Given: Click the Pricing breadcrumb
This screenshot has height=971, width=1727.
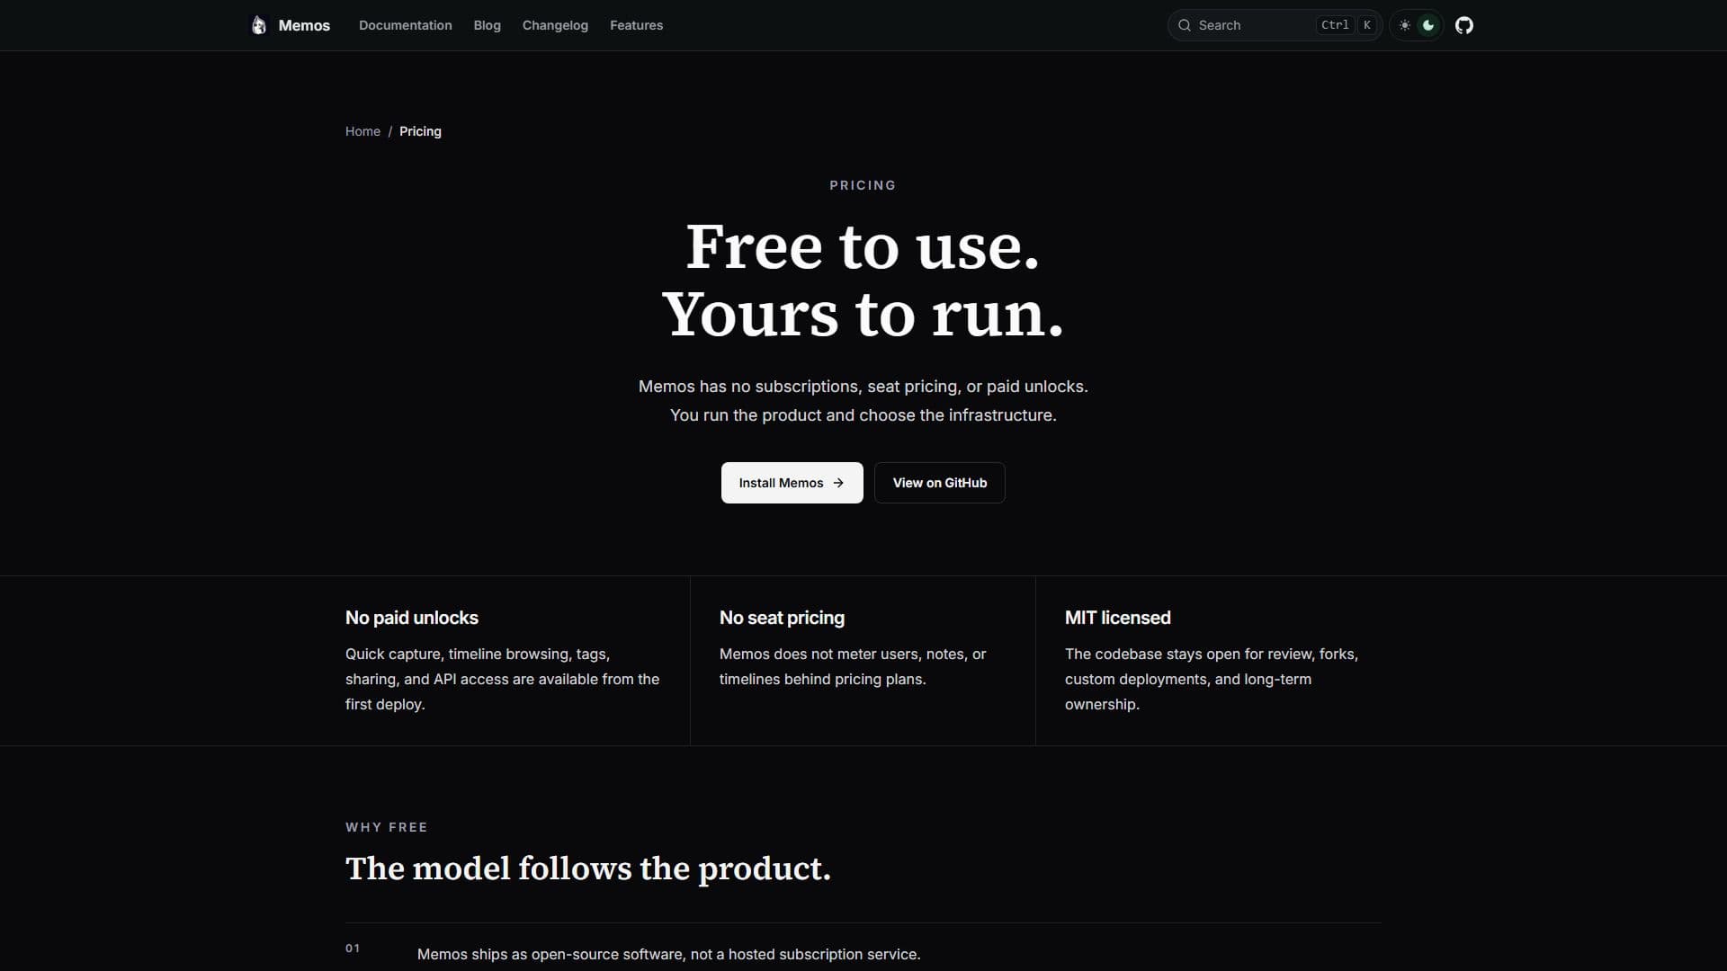Looking at the screenshot, I should point(420,131).
